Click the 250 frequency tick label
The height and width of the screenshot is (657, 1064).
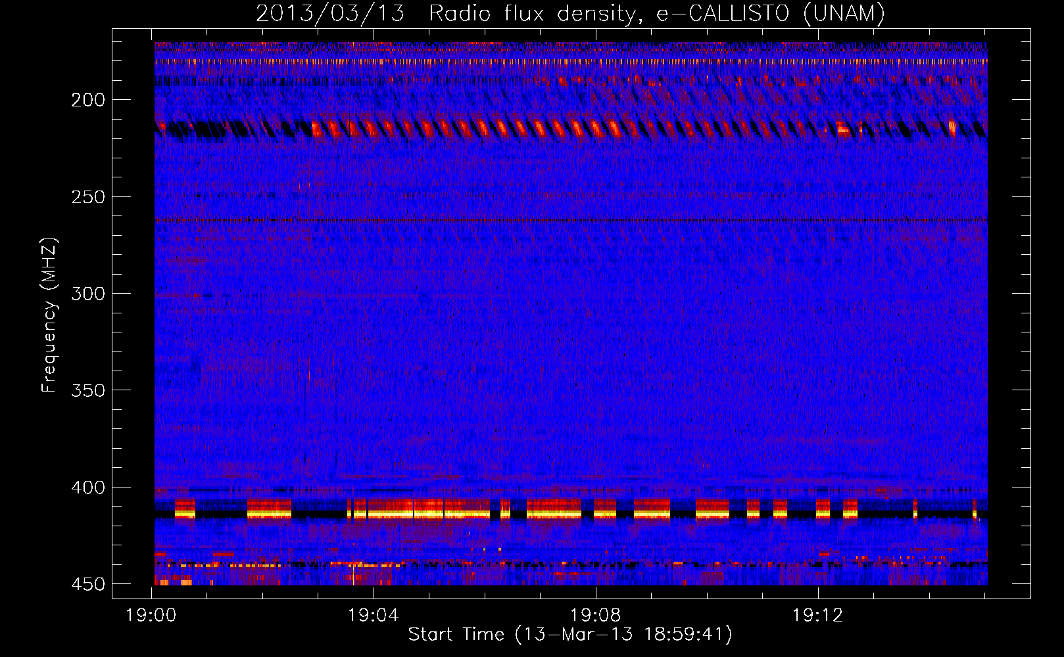click(x=88, y=197)
